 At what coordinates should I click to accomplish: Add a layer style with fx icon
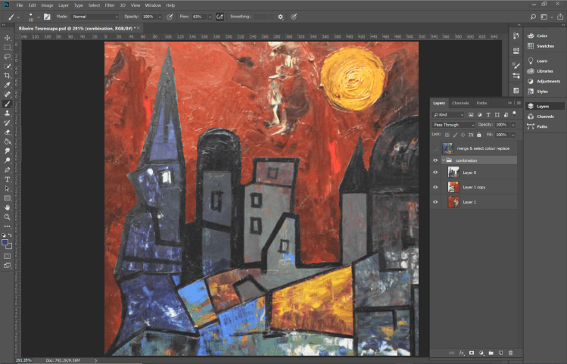(462, 353)
